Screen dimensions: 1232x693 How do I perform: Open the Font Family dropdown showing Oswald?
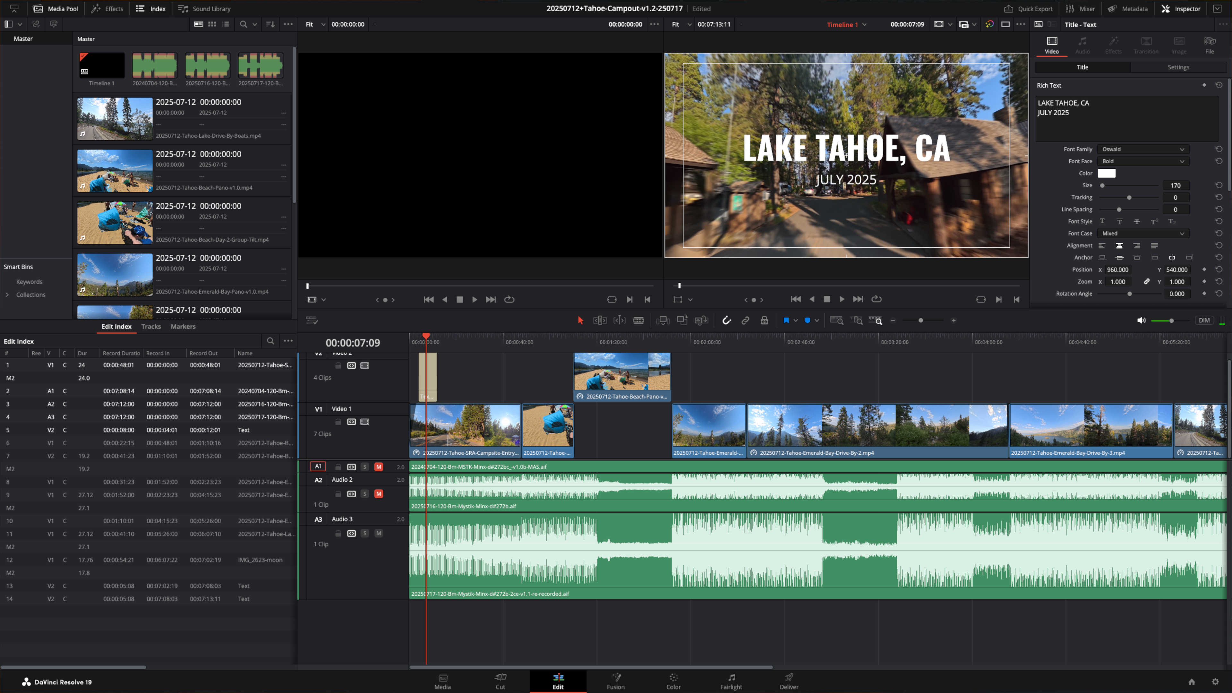coord(1142,149)
